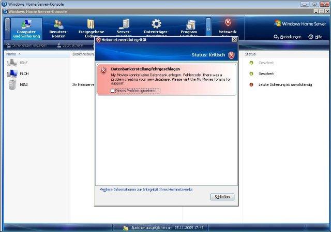Click the Freigegebene Ordner folder icon
The height and width of the screenshot is (232, 331).
point(91,24)
